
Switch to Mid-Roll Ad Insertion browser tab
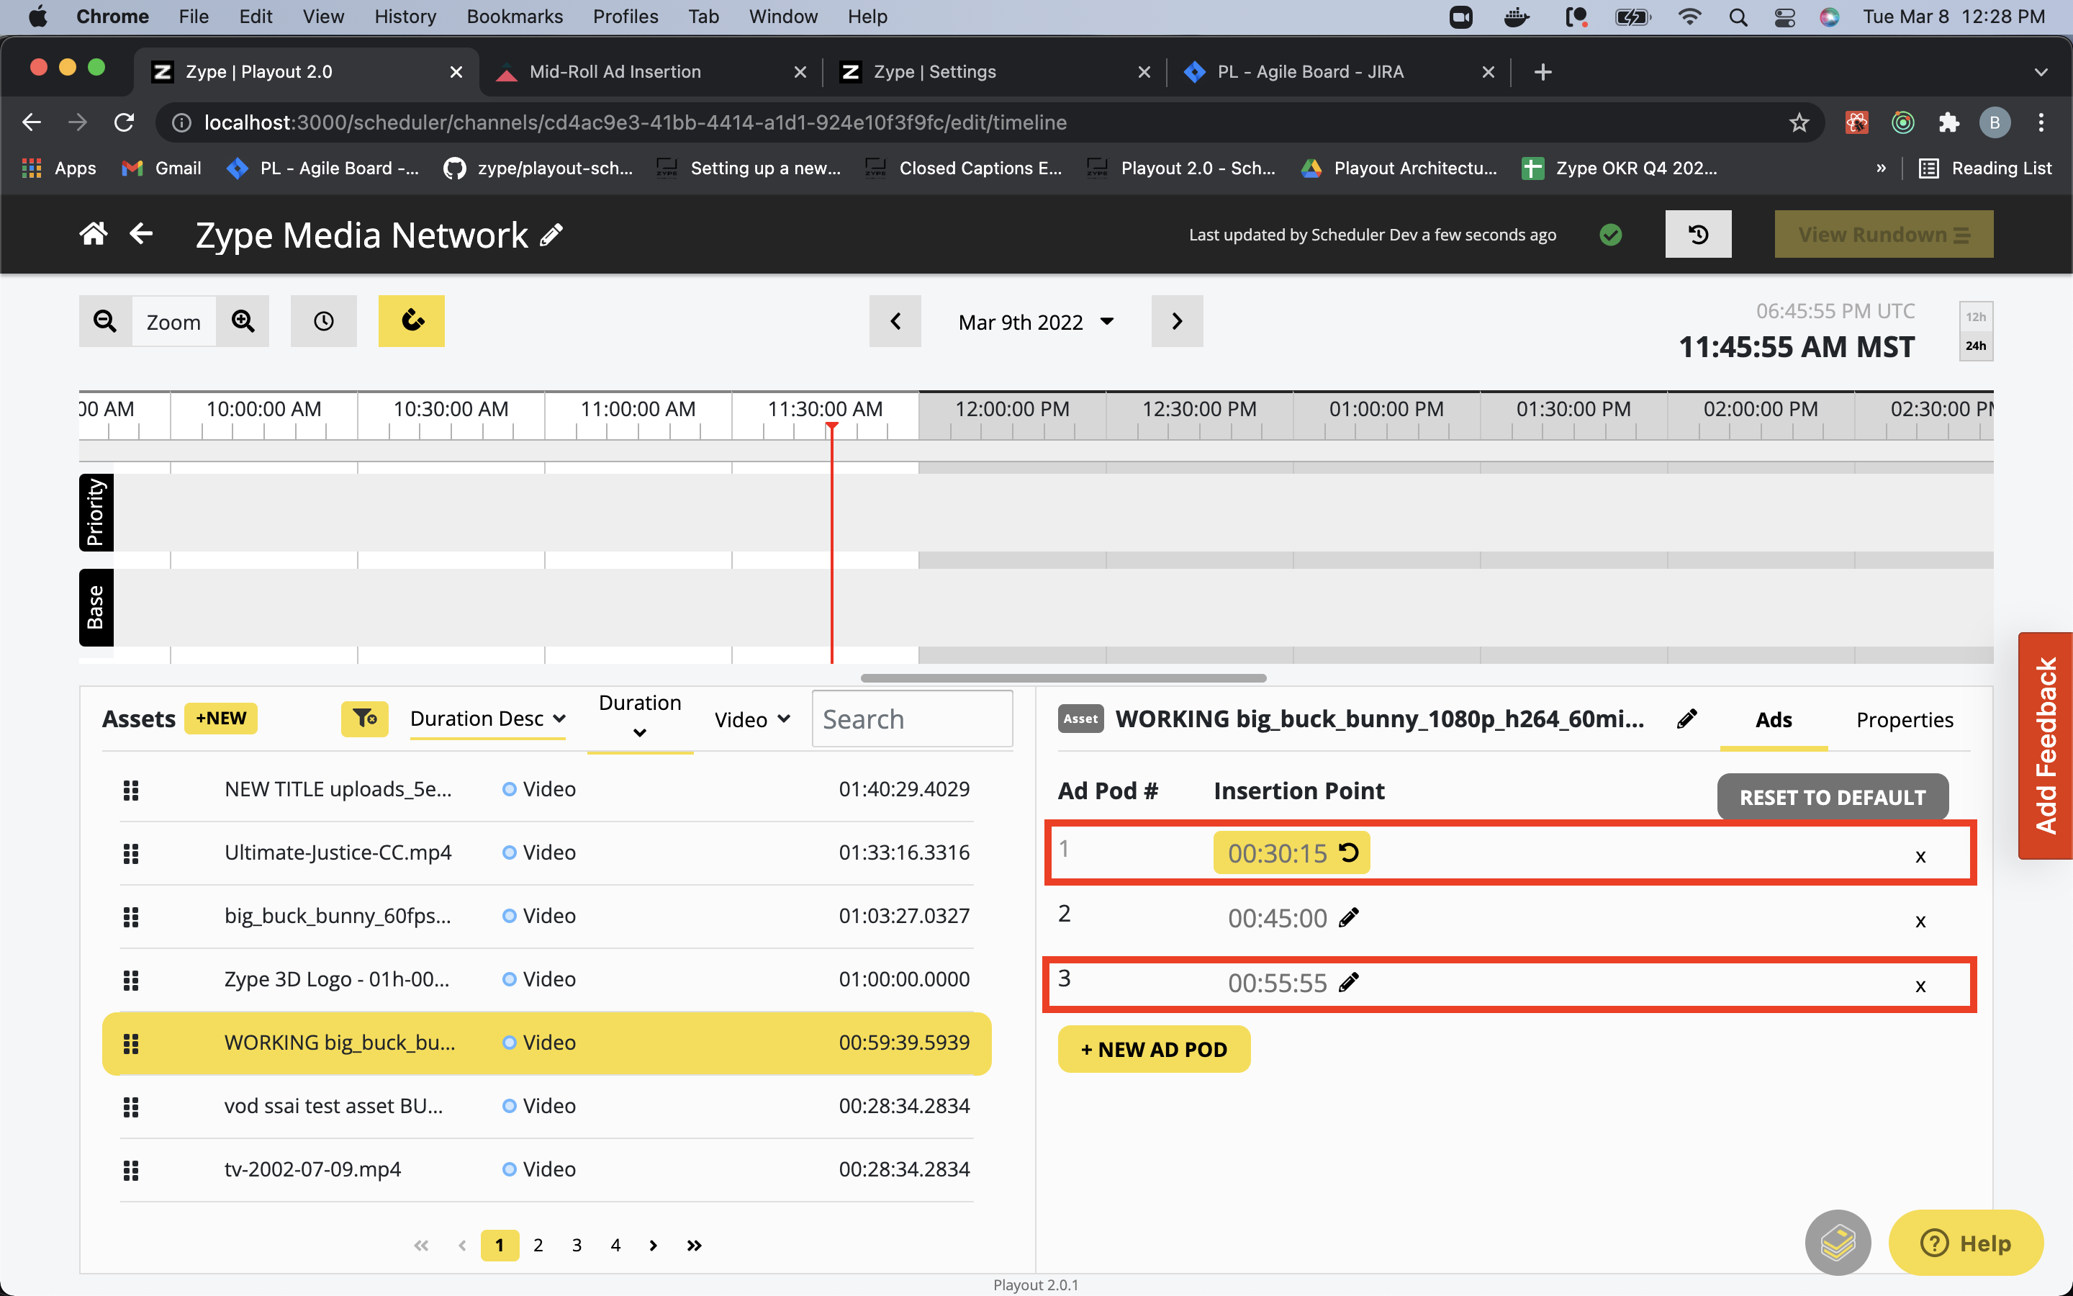coord(650,72)
